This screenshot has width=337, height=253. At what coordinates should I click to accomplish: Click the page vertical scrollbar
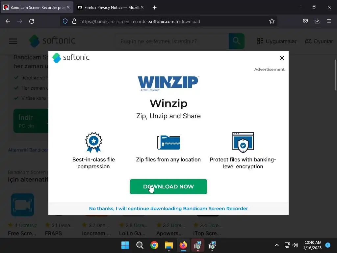[335, 75]
